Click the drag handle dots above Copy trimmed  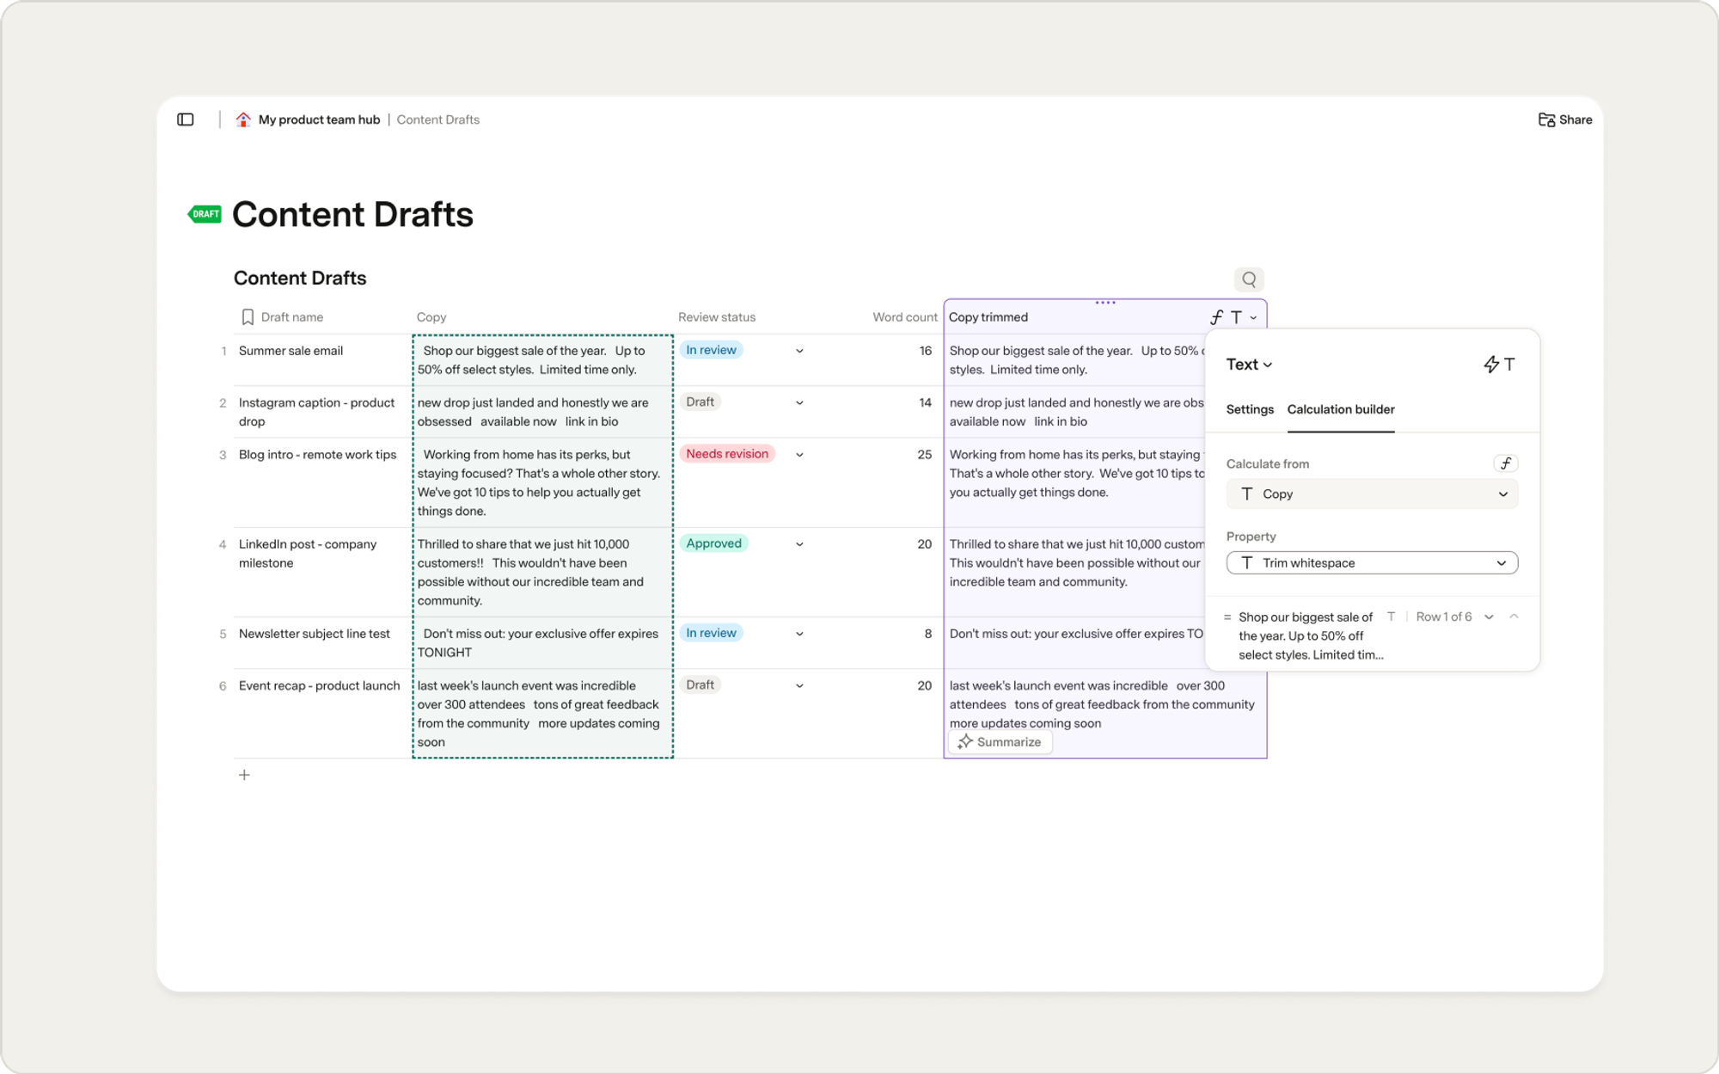1105,303
